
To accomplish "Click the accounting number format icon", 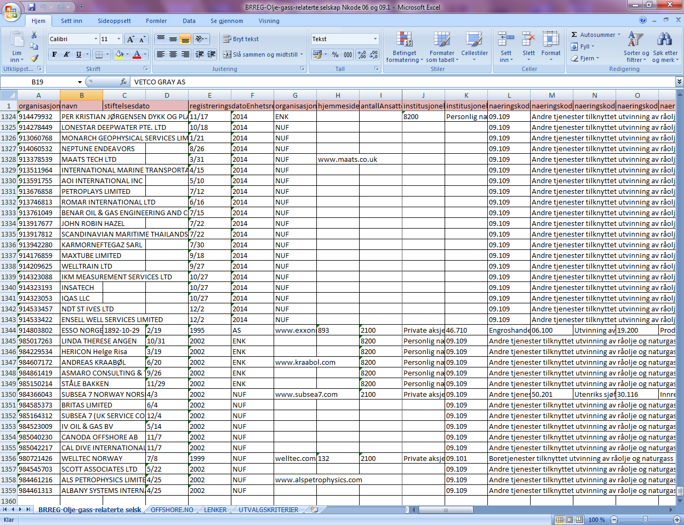I will [x=317, y=54].
